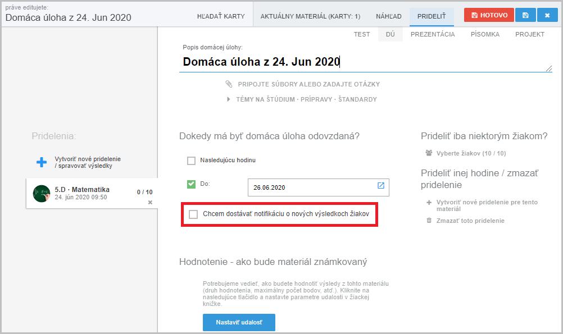Screen dimensions: 563x334
Task: Click the trash icon to delete assignment
Action: coord(429,221)
